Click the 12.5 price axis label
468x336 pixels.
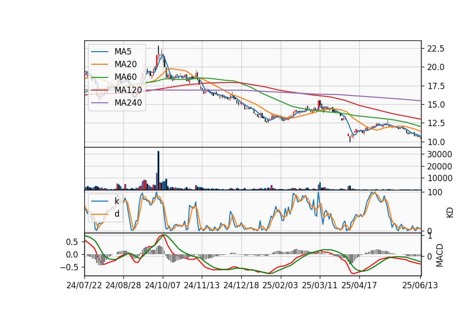tap(436, 123)
